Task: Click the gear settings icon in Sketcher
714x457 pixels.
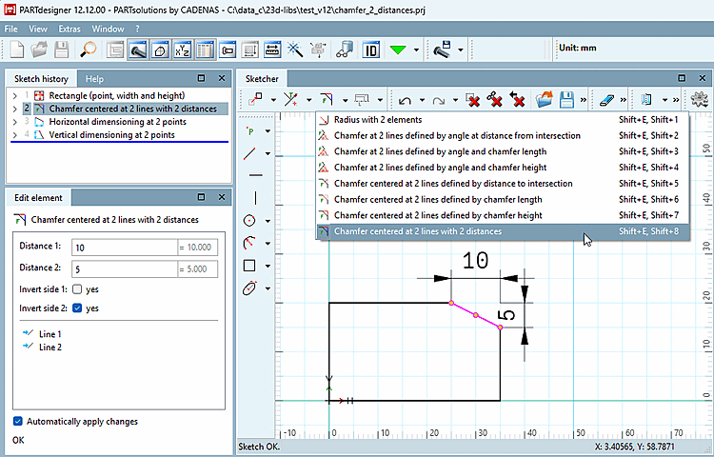Action: (x=700, y=100)
